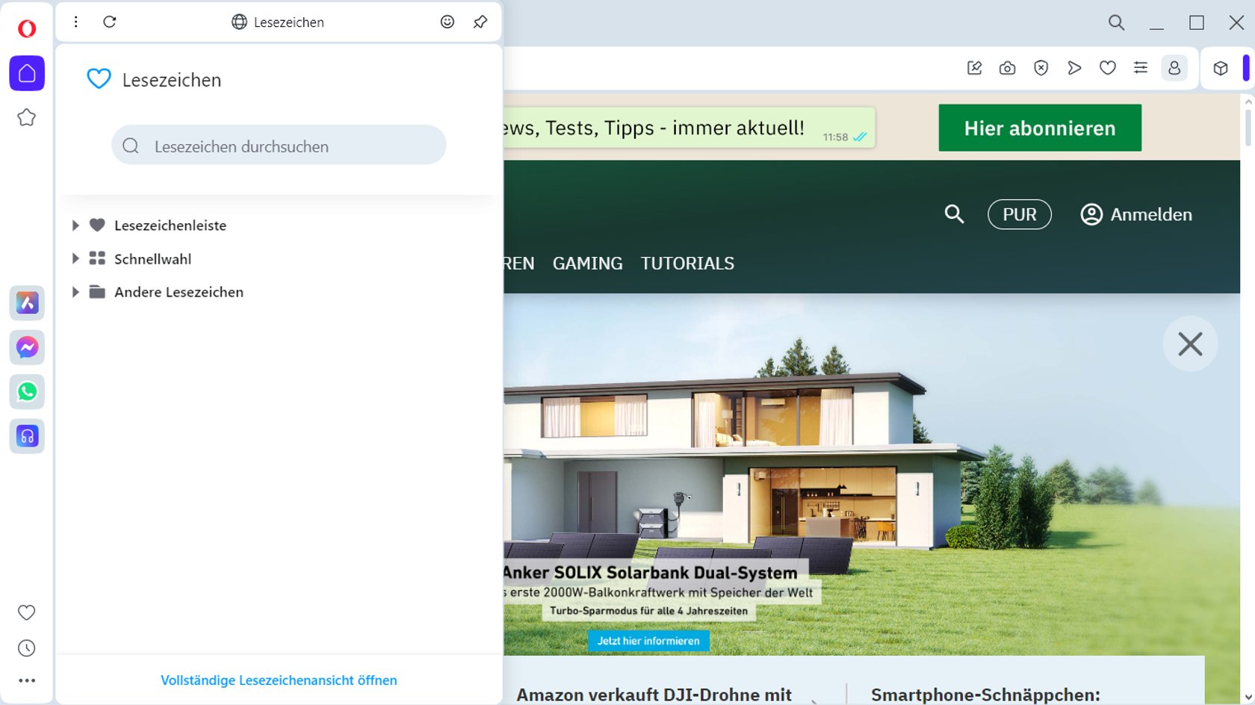The image size is (1255, 705).
Task: Open Vollständige Lesezeichenansicht öffnen link
Action: coord(279,680)
